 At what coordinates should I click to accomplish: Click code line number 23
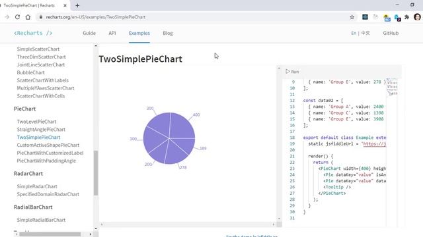point(292,169)
